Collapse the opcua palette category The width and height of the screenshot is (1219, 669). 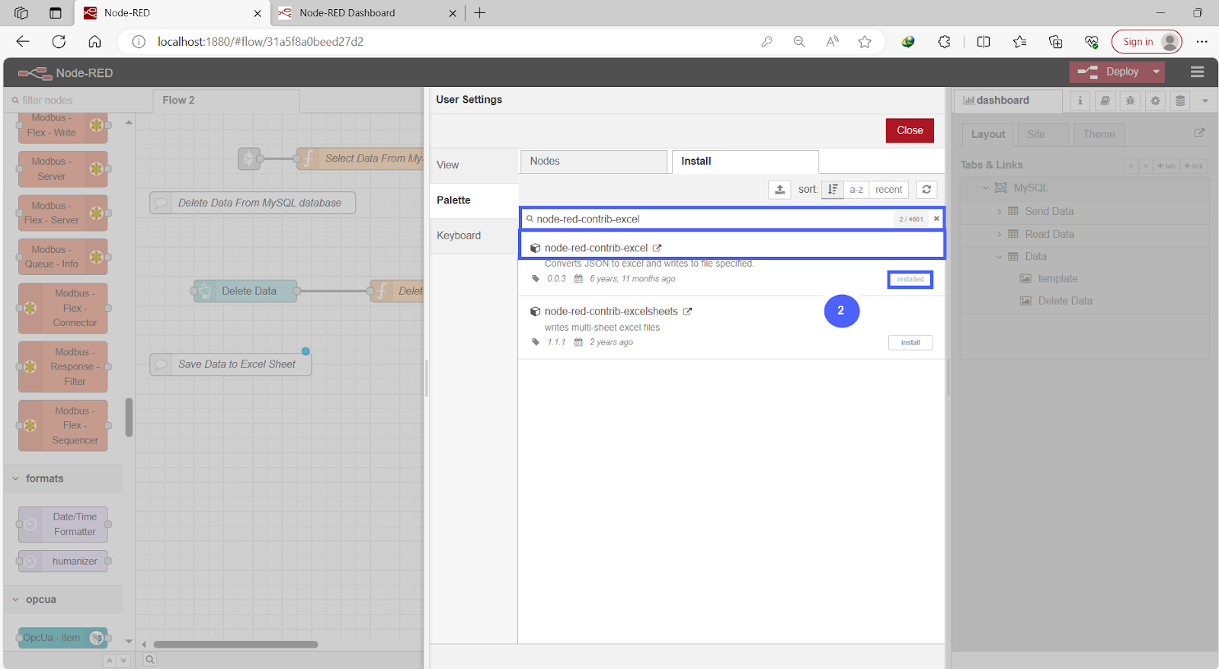pyautogui.click(x=62, y=600)
